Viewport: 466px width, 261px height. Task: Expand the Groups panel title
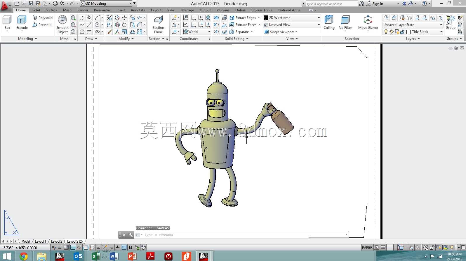pos(454,39)
